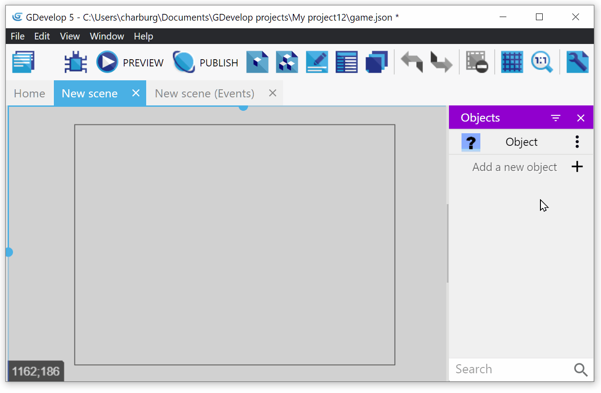Reset zoom to 1:1
This screenshot has width=601, height=393.
(541, 62)
